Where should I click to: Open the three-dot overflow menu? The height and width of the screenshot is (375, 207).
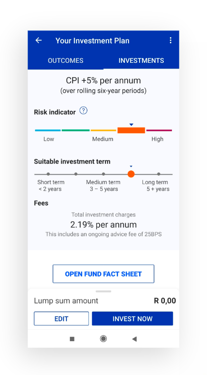170,40
